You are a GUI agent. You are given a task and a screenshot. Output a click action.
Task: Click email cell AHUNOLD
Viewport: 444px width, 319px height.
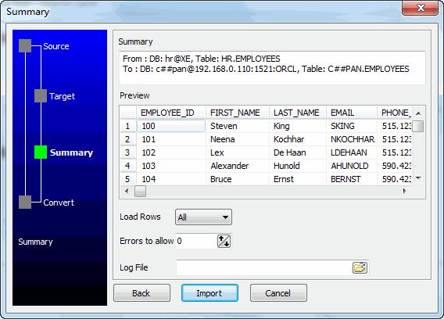(352, 166)
